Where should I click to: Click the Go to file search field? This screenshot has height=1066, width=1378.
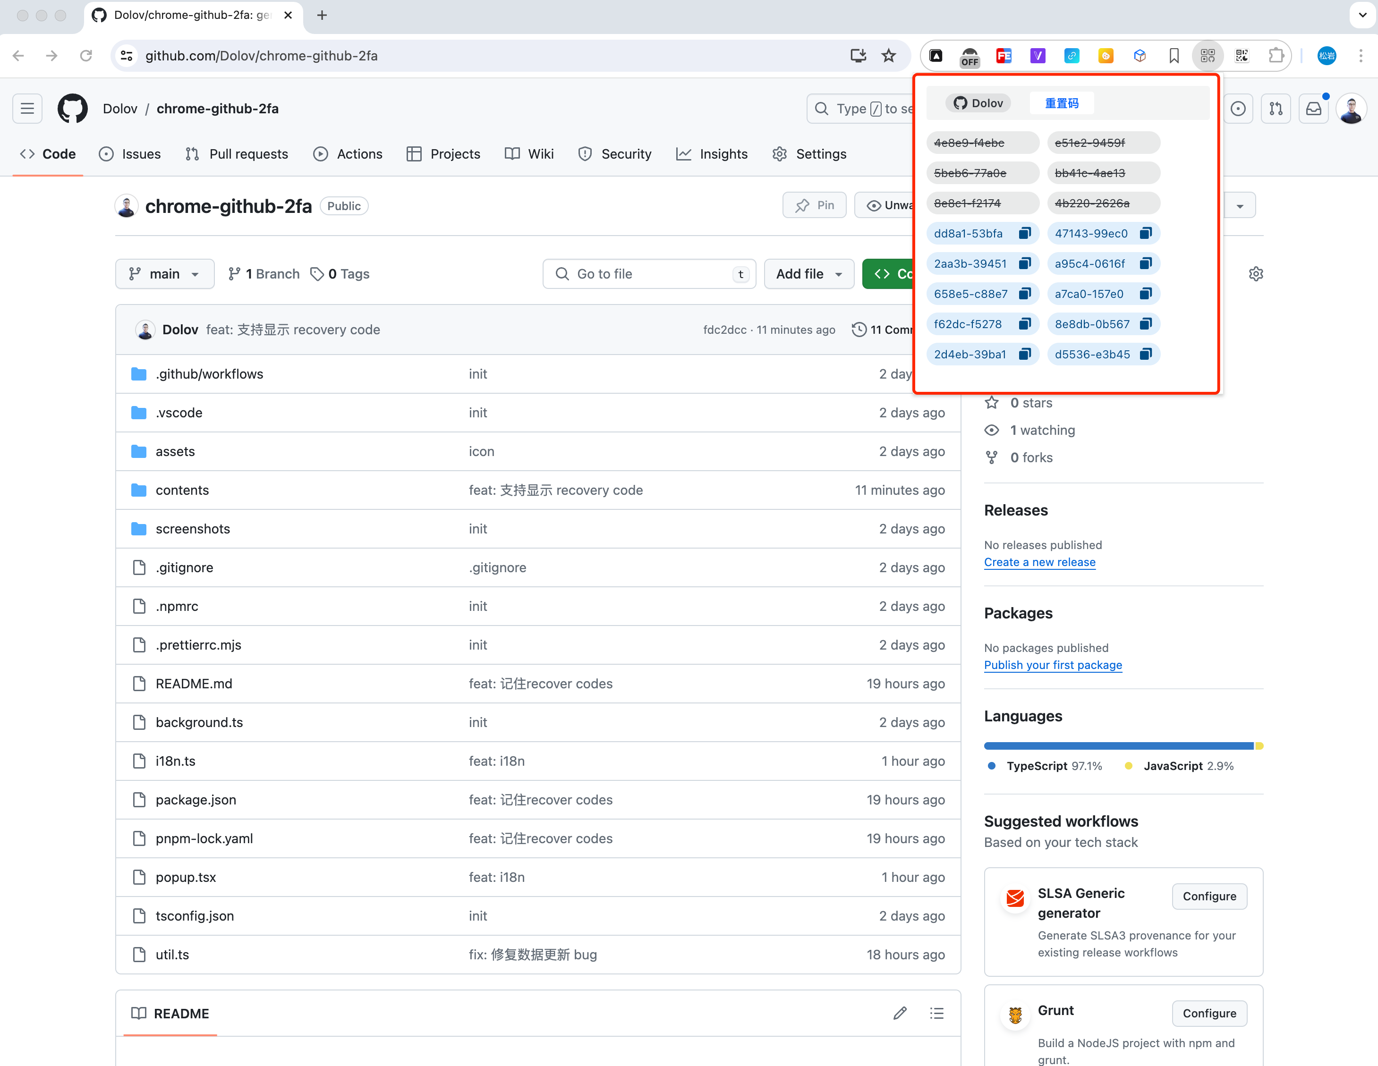click(648, 274)
